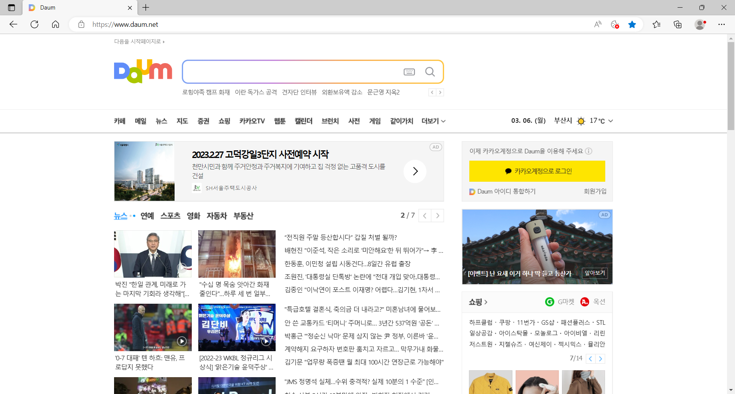Image resolution: width=735 pixels, height=394 pixels.
Task: Click the sunny weather icon
Action: pyautogui.click(x=581, y=121)
